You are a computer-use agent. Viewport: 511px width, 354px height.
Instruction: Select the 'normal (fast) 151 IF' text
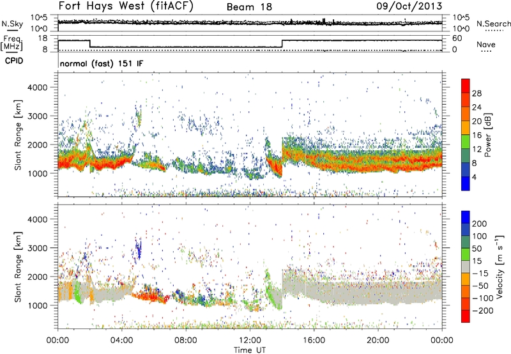coord(102,63)
